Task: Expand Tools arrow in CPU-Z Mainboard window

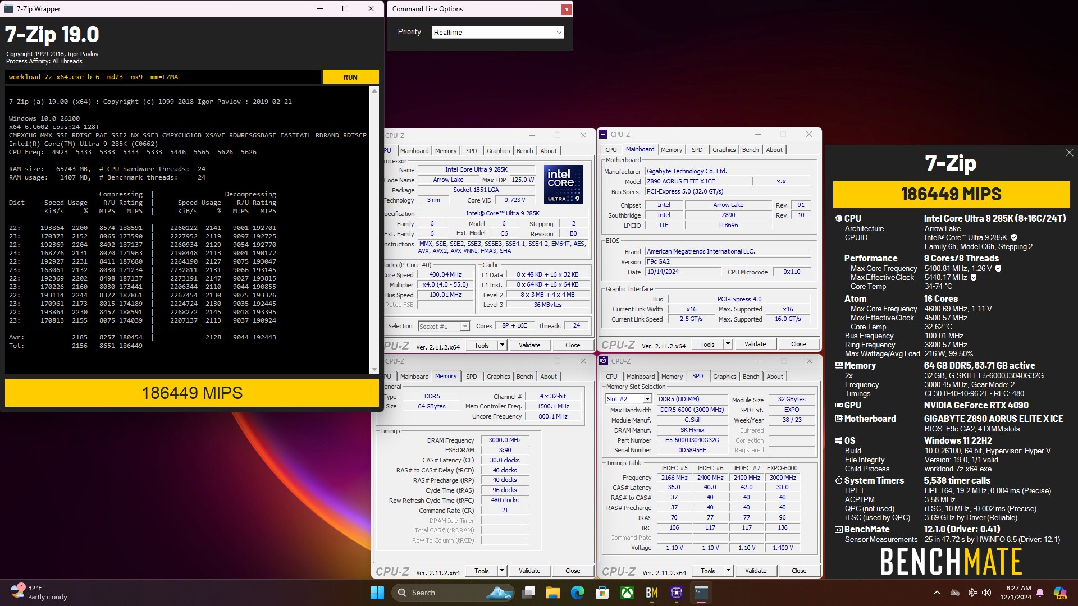Action: click(x=728, y=344)
